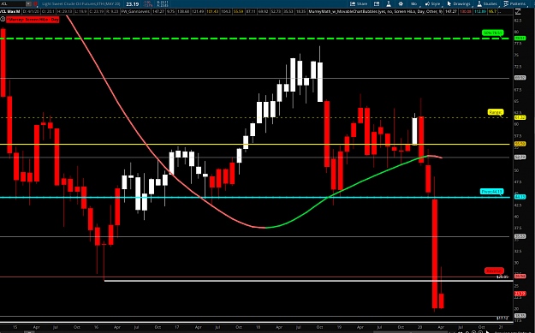Click the last price 23.19 in header
Screen dimensions: 535x333
click(132, 3)
